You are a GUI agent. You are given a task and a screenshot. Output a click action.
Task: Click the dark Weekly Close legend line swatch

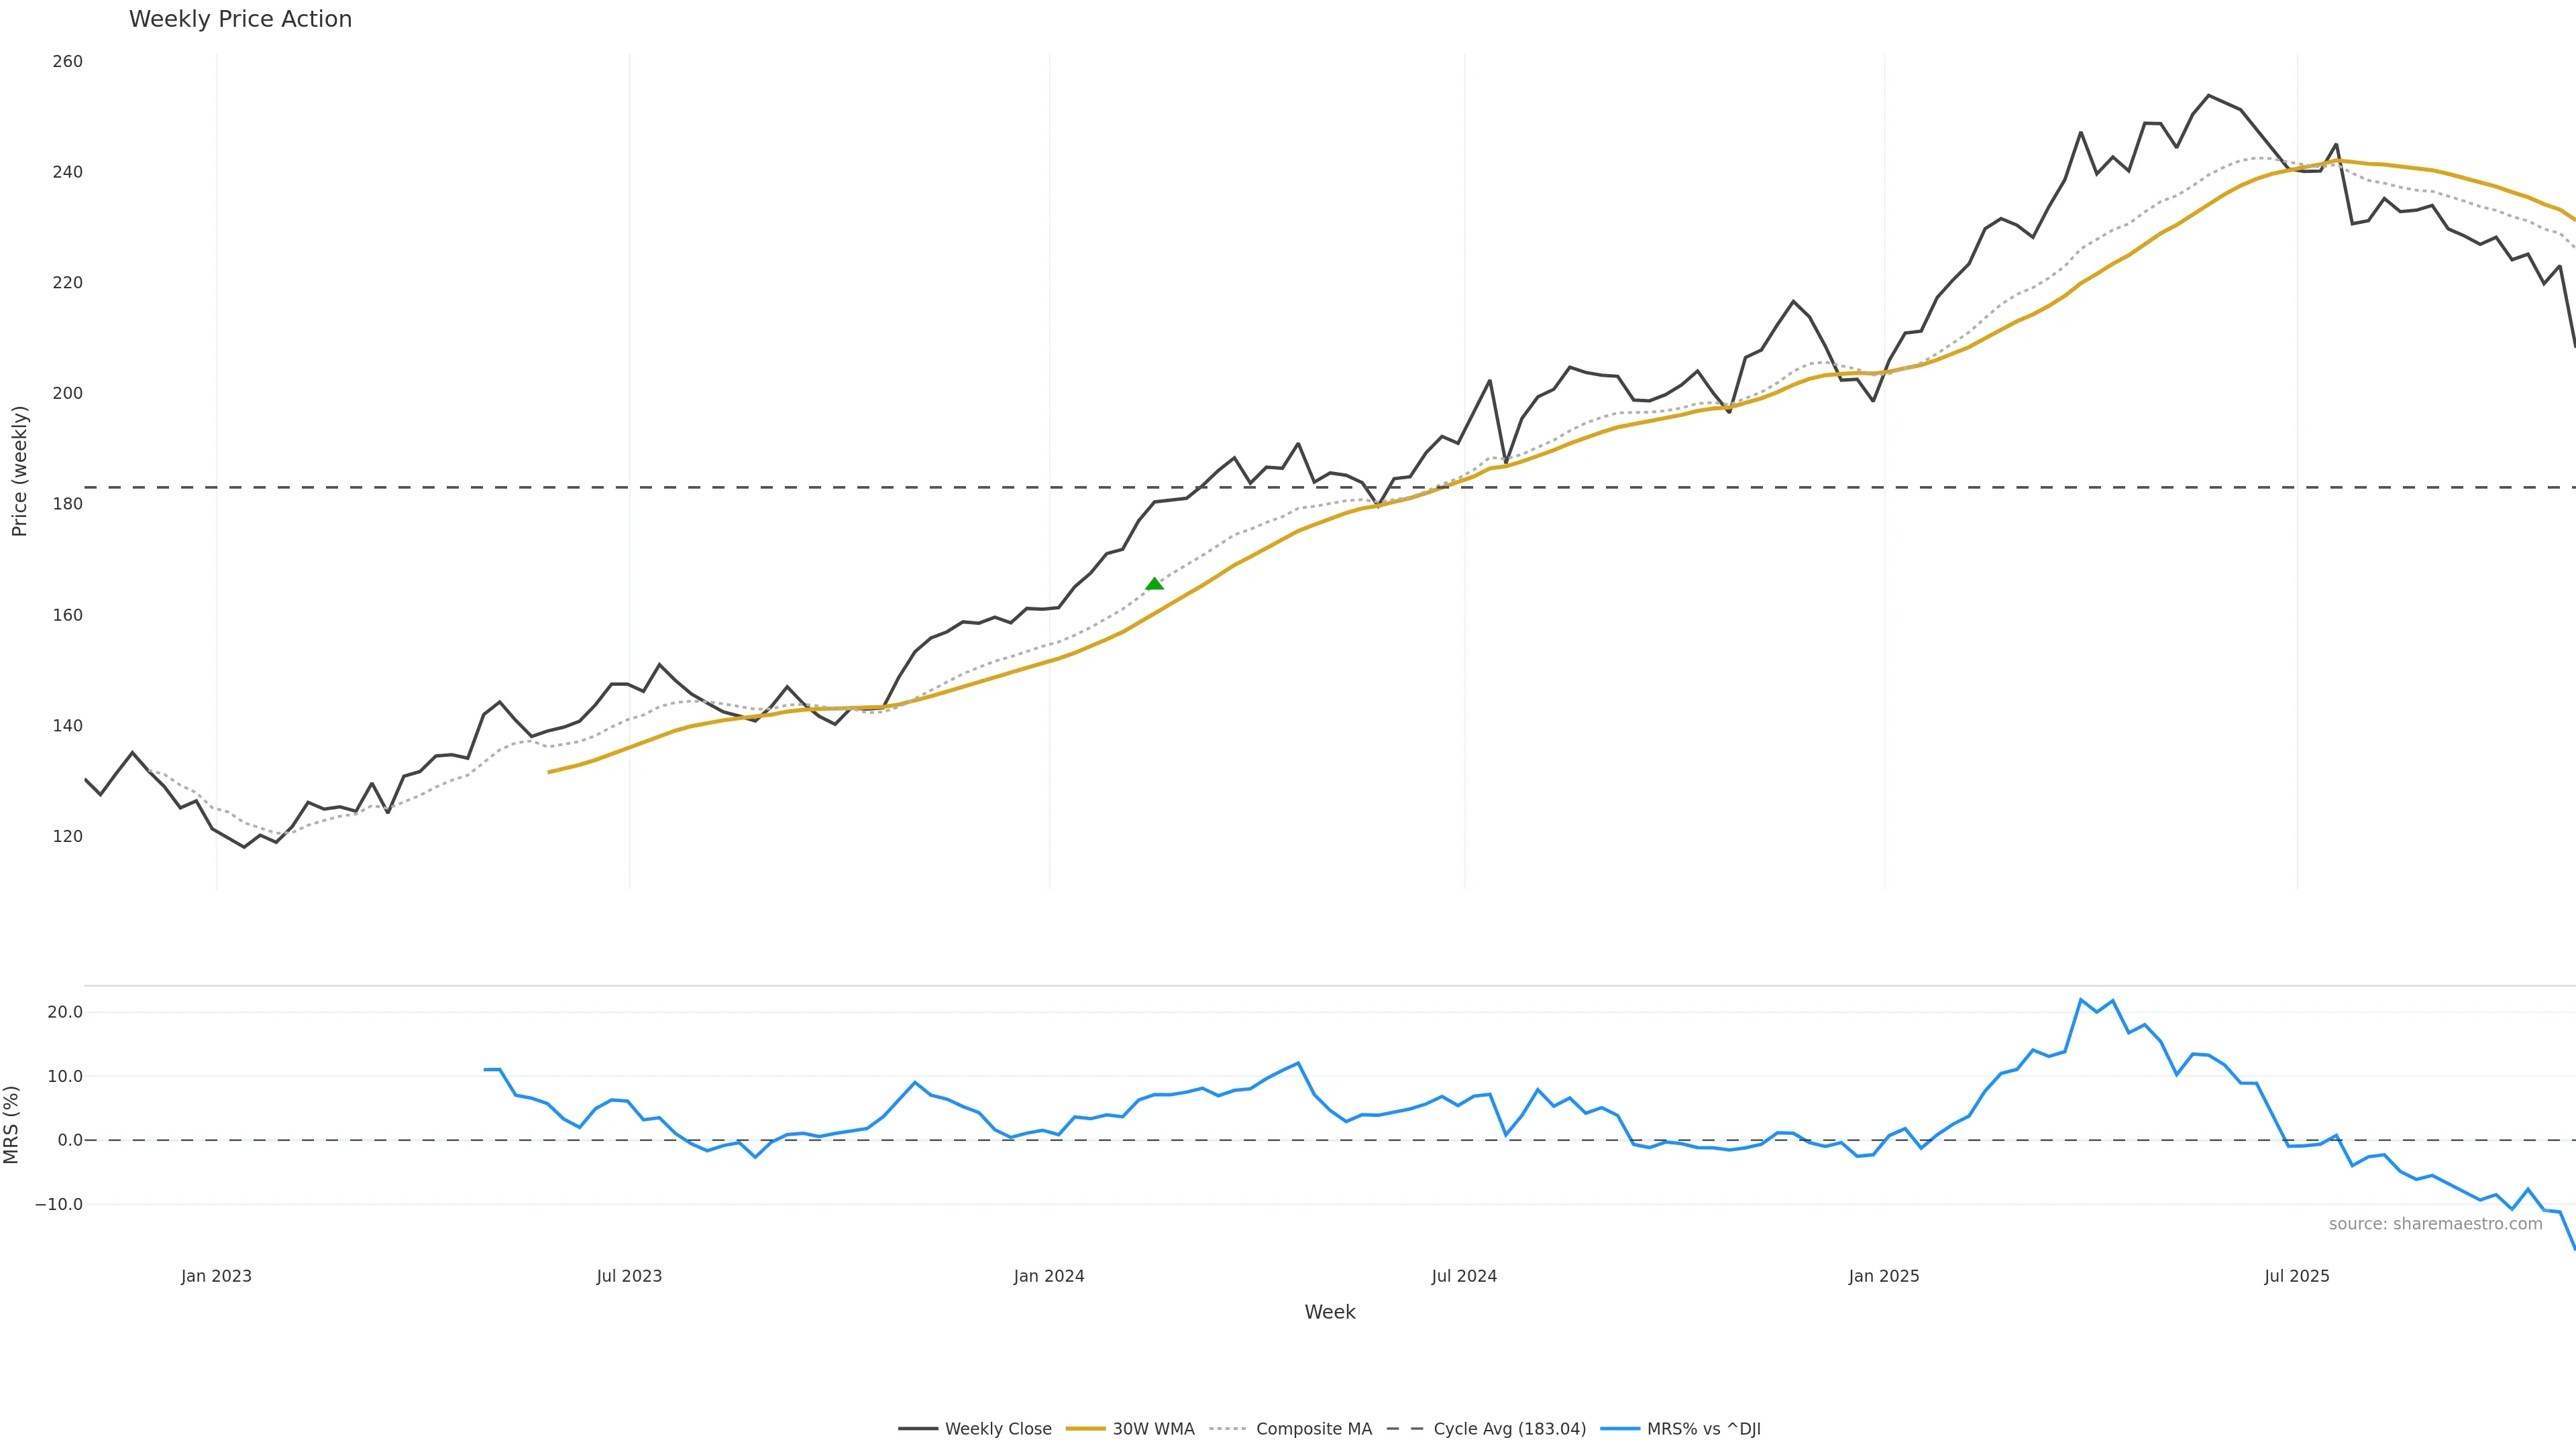tap(917, 1429)
